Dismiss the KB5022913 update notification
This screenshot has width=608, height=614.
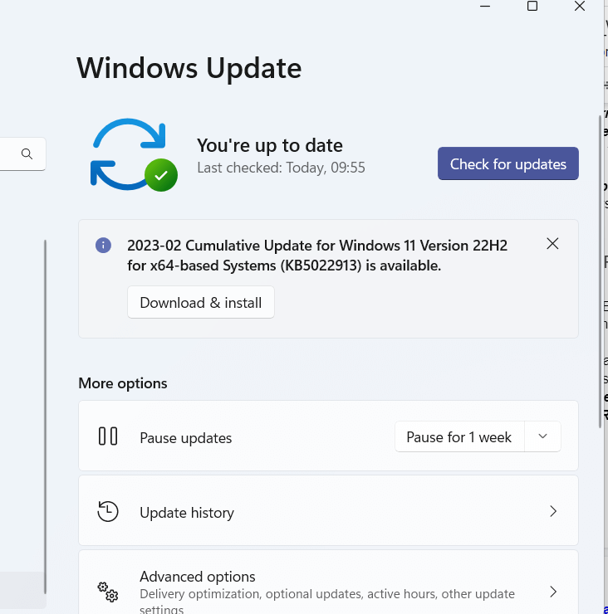pyautogui.click(x=552, y=244)
